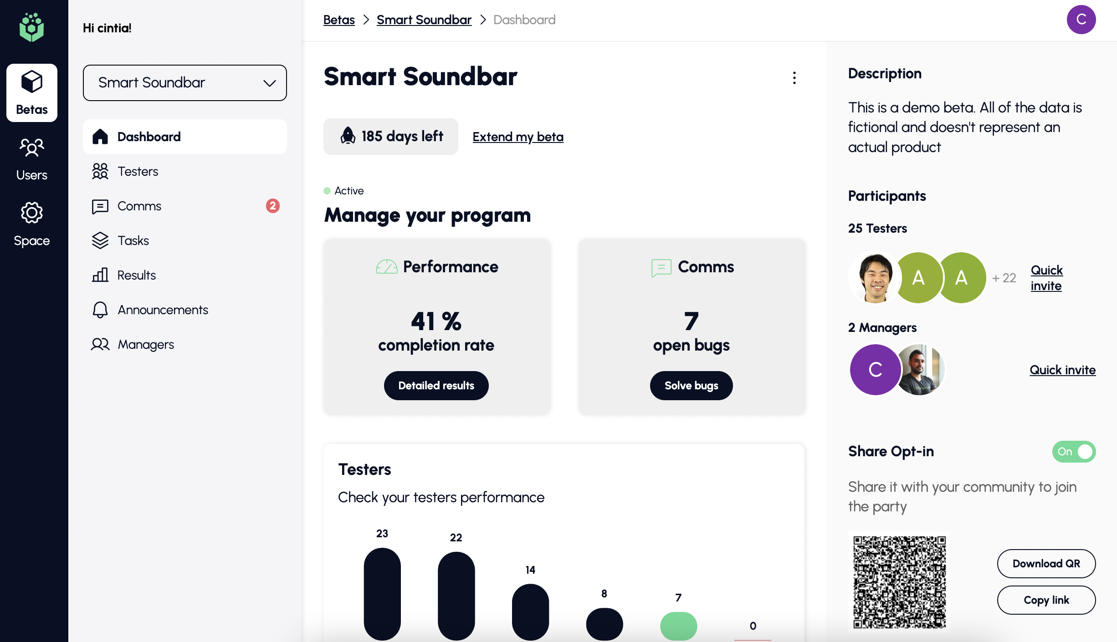Viewport: 1117px width, 642px height.
Task: Turn off the Share Opt-in toggle
Action: (1073, 452)
